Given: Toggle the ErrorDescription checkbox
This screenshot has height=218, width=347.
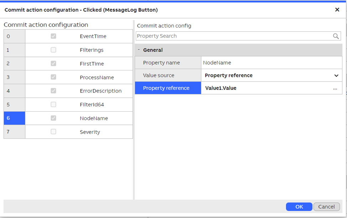Looking at the screenshot, I should tap(53, 91).
